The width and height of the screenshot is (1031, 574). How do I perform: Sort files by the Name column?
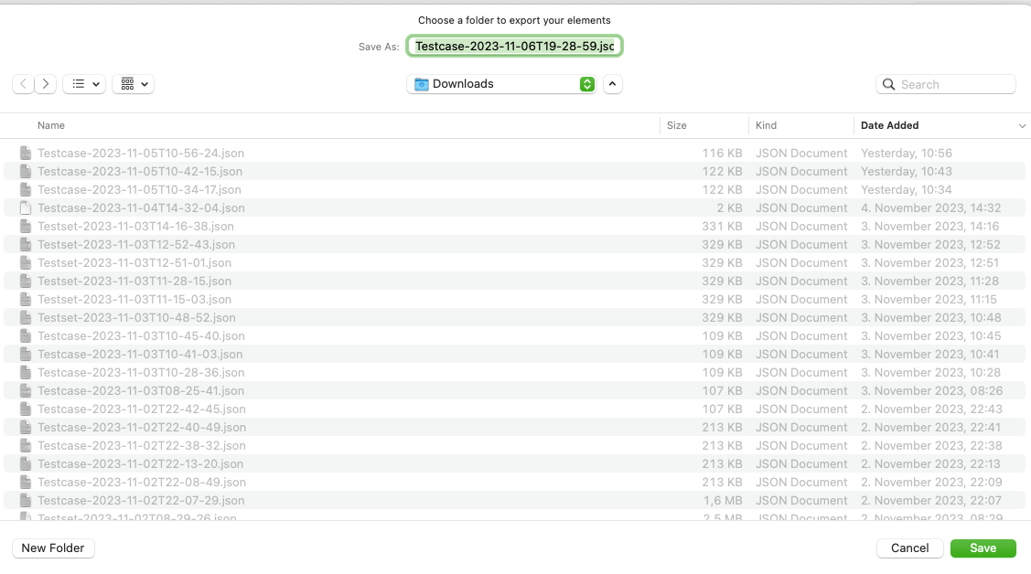coord(51,125)
